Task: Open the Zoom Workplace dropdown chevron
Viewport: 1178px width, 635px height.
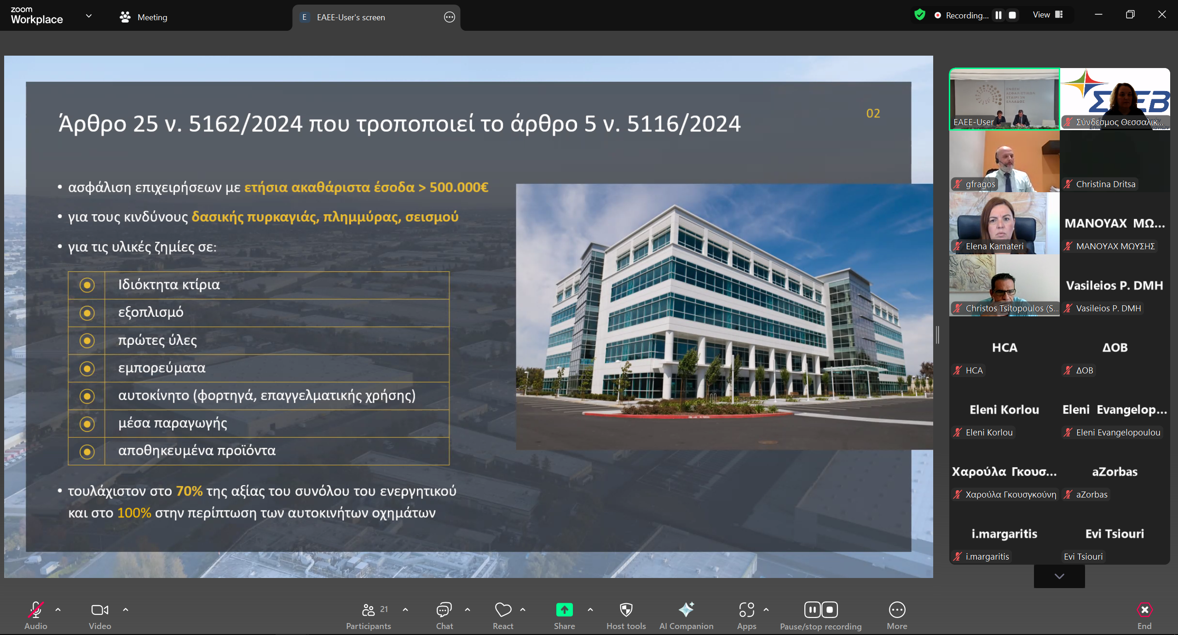Action: pyautogui.click(x=89, y=16)
